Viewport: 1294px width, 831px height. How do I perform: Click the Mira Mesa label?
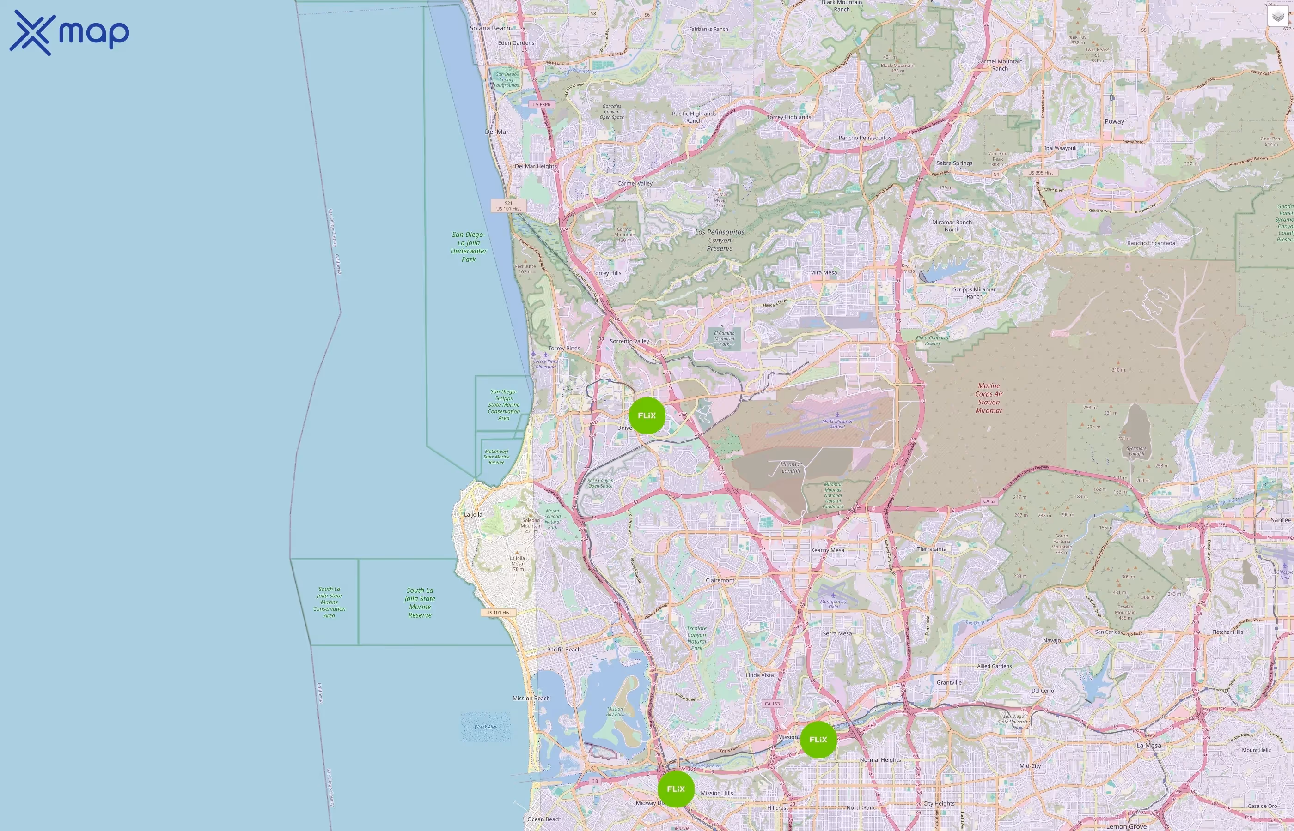824,272
